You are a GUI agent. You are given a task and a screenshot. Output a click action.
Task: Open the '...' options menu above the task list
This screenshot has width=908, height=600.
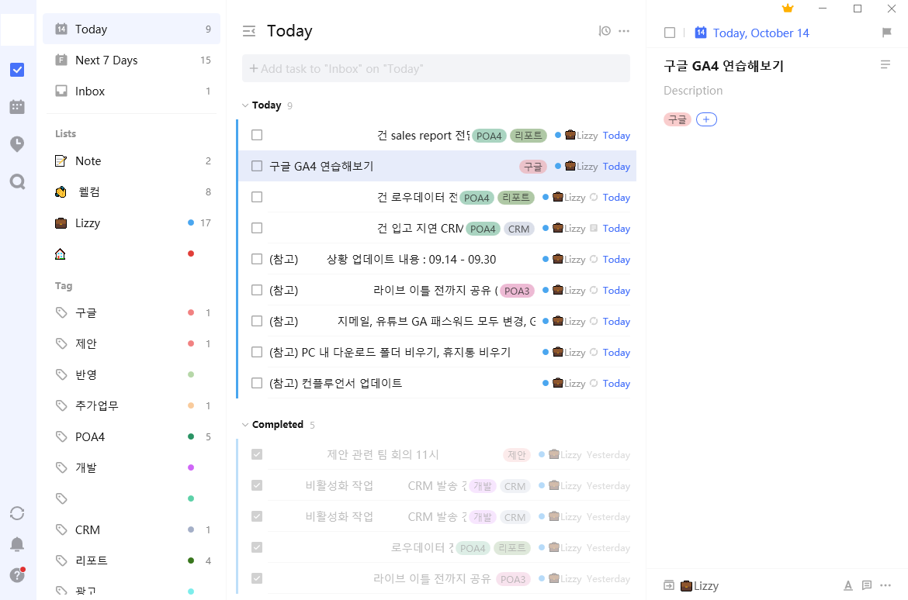pyautogui.click(x=624, y=31)
